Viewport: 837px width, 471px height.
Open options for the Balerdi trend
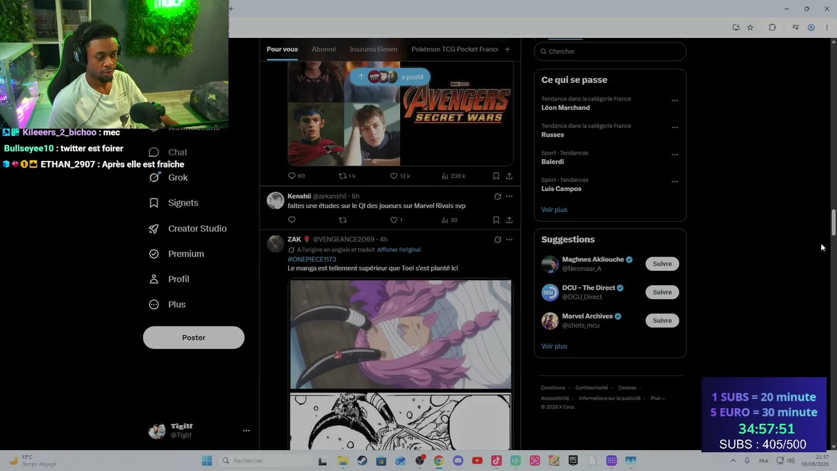(675, 154)
